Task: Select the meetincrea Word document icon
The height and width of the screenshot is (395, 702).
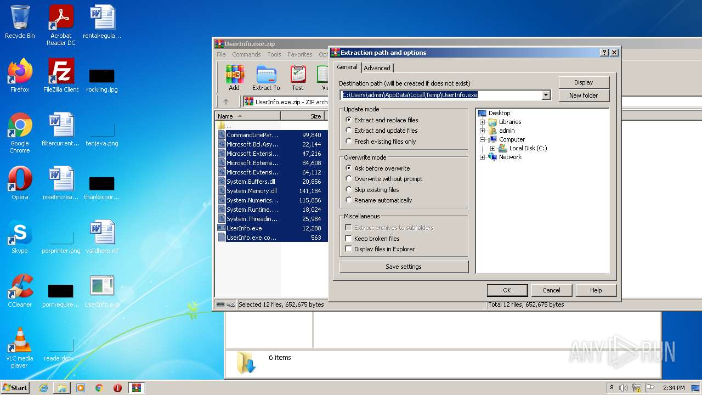Action: point(61,183)
